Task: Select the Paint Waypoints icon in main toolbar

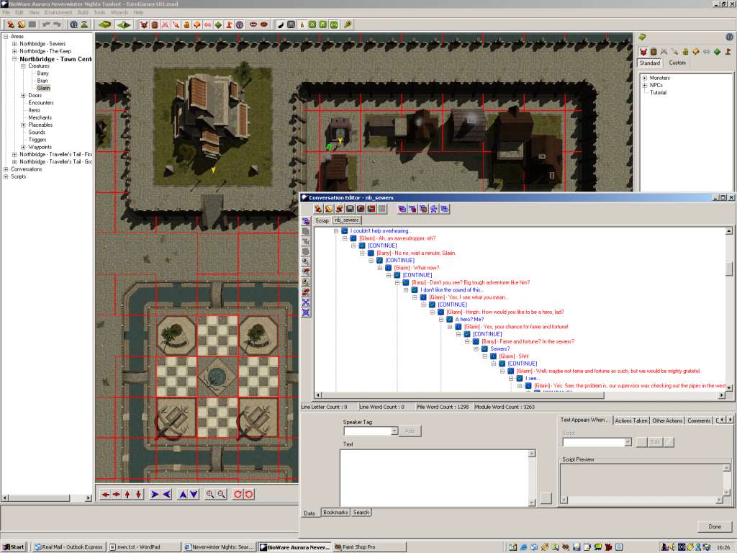Action: pos(229,24)
